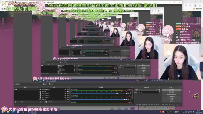Move source up with the Sources dock up arrow
The width and height of the screenshot is (203, 114).
pos(49,102)
